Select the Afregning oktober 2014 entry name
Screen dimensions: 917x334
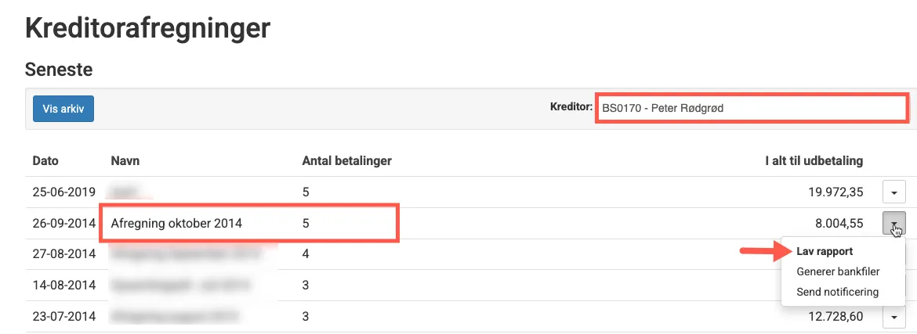pyautogui.click(x=176, y=223)
